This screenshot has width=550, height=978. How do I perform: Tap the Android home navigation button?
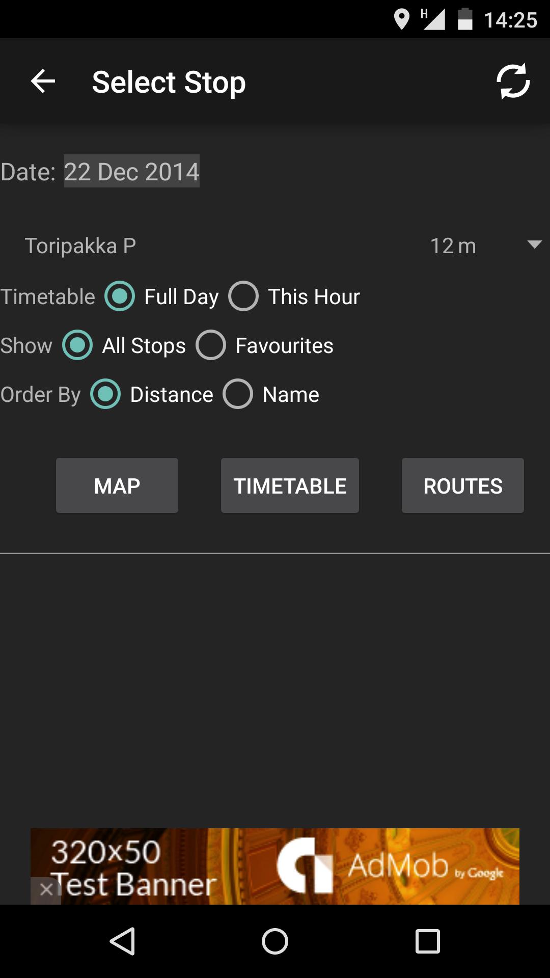tap(275, 941)
